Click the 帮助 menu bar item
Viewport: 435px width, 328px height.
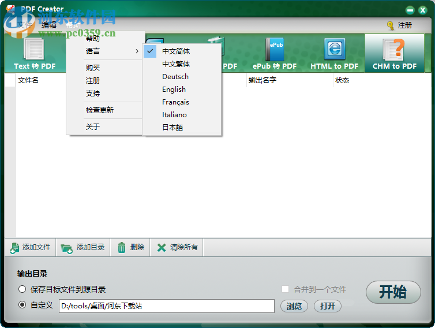(x=73, y=25)
